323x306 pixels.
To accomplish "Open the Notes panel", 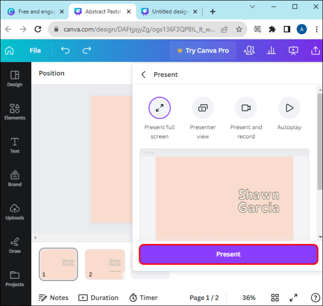I will coord(53,298).
